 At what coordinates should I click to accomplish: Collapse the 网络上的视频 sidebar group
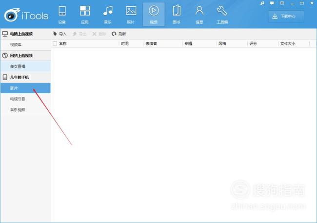[26, 56]
